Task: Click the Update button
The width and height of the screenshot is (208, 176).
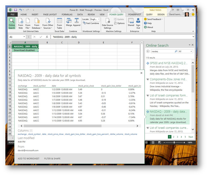Action: 119,19
